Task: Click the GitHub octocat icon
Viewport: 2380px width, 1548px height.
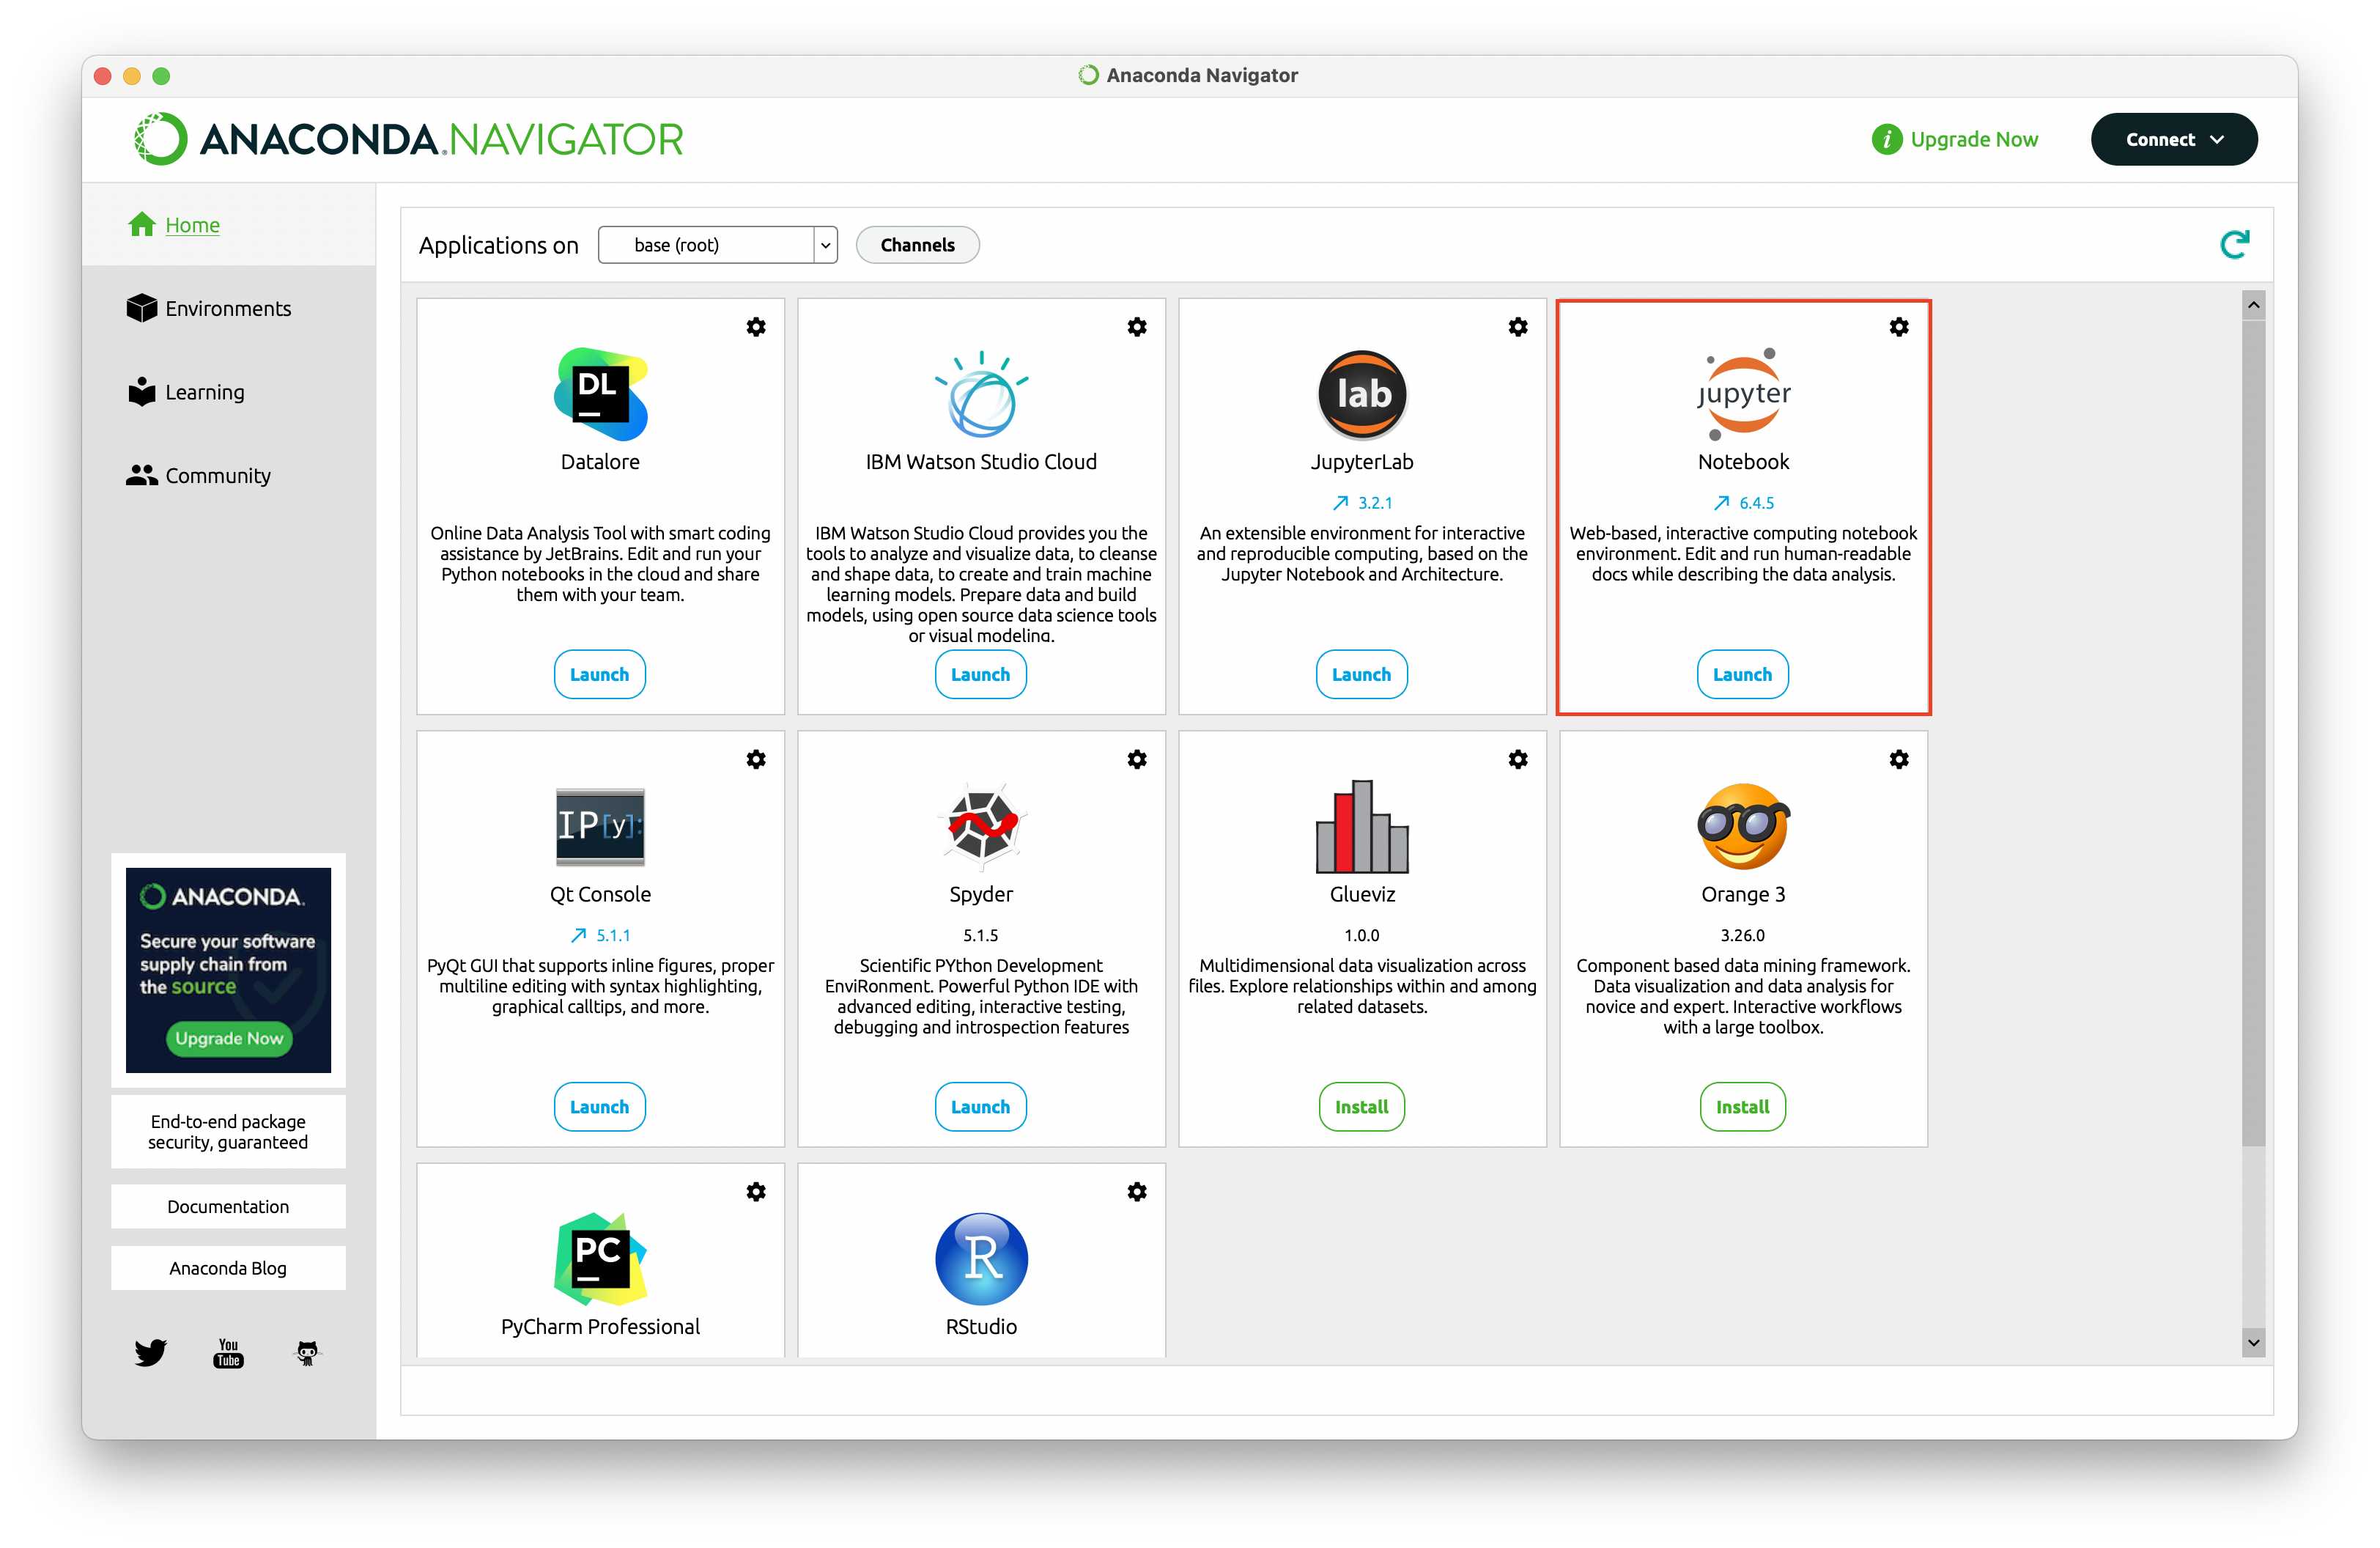Action: pyautogui.click(x=307, y=1352)
